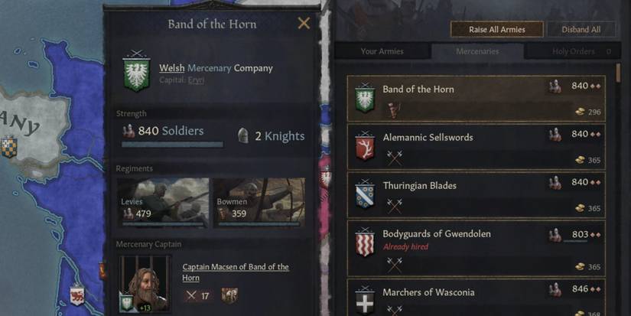This screenshot has height=316, width=631.
Task: Click Alemannic Sellswords red shield emblem
Action: tap(365, 145)
